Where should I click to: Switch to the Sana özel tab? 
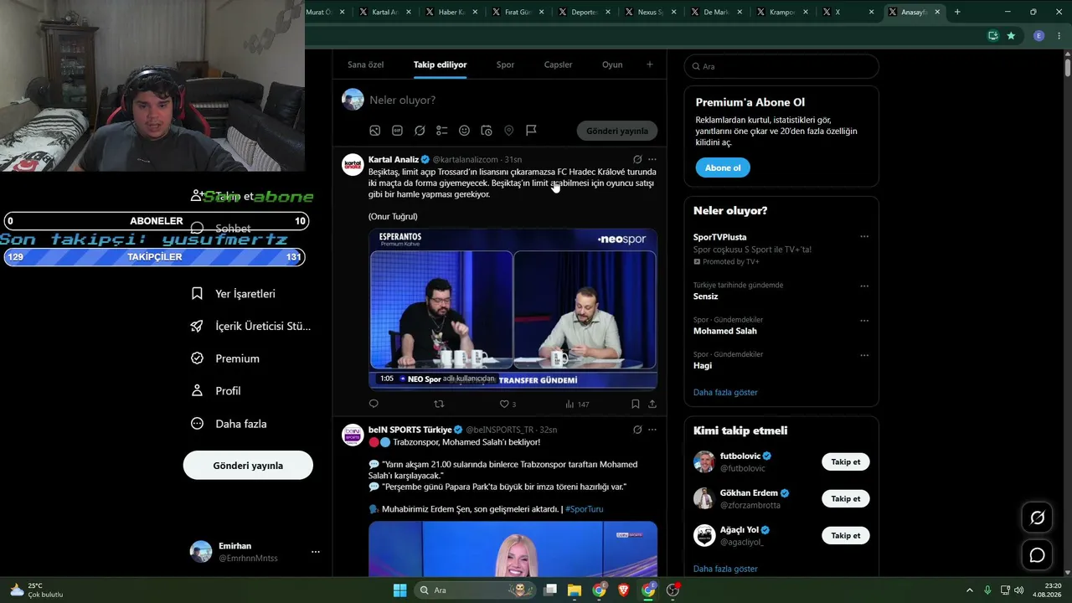coord(366,64)
